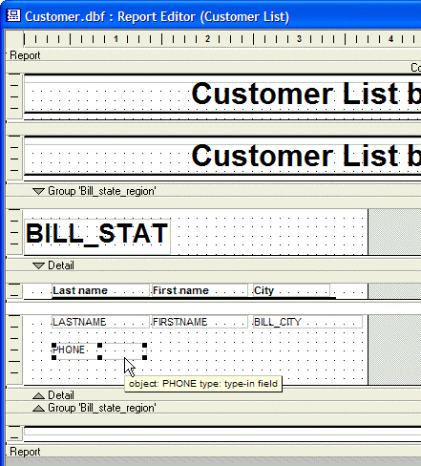Click the top-right handle of PHONE field

click(145, 346)
